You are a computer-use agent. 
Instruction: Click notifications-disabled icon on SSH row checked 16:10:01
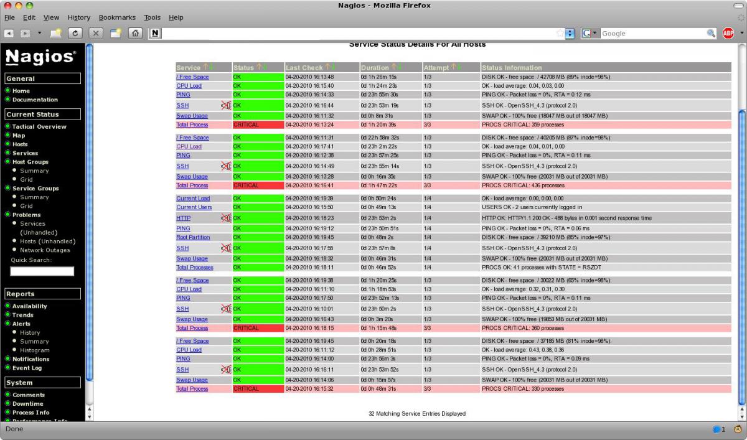click(226, 309)
